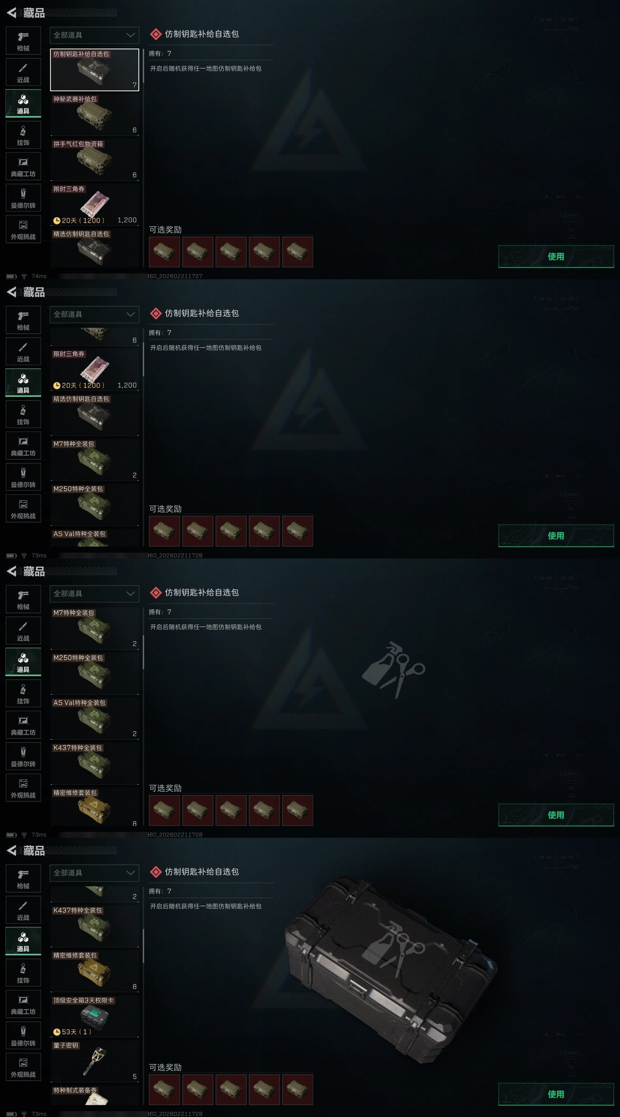Select highlighted 仿制钥匙补给自选包 list entry

click(95, 69)
